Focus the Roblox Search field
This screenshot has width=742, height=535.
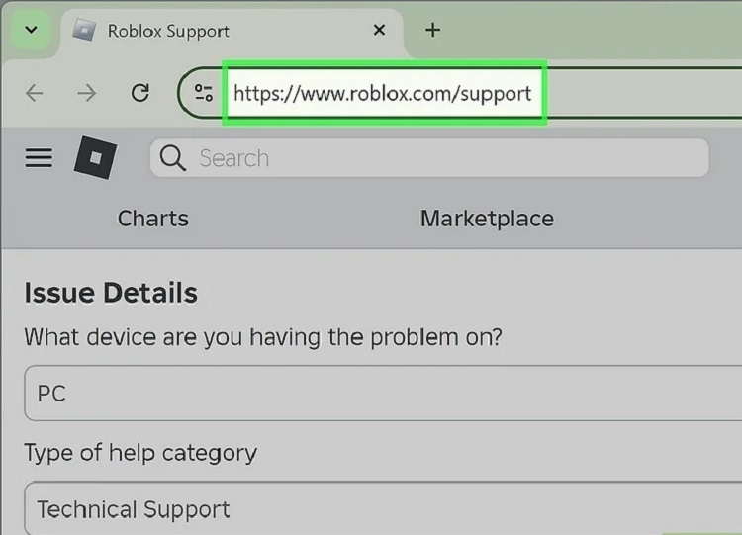(x=429, y=158)
